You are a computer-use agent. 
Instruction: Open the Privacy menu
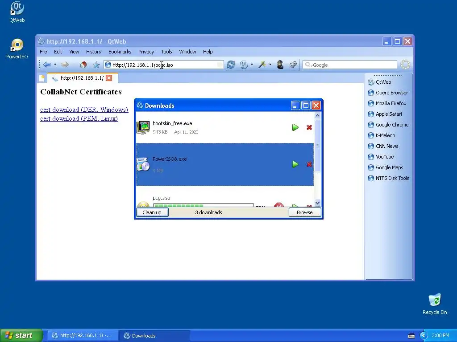pyautogui.click(x=146, y=52)
